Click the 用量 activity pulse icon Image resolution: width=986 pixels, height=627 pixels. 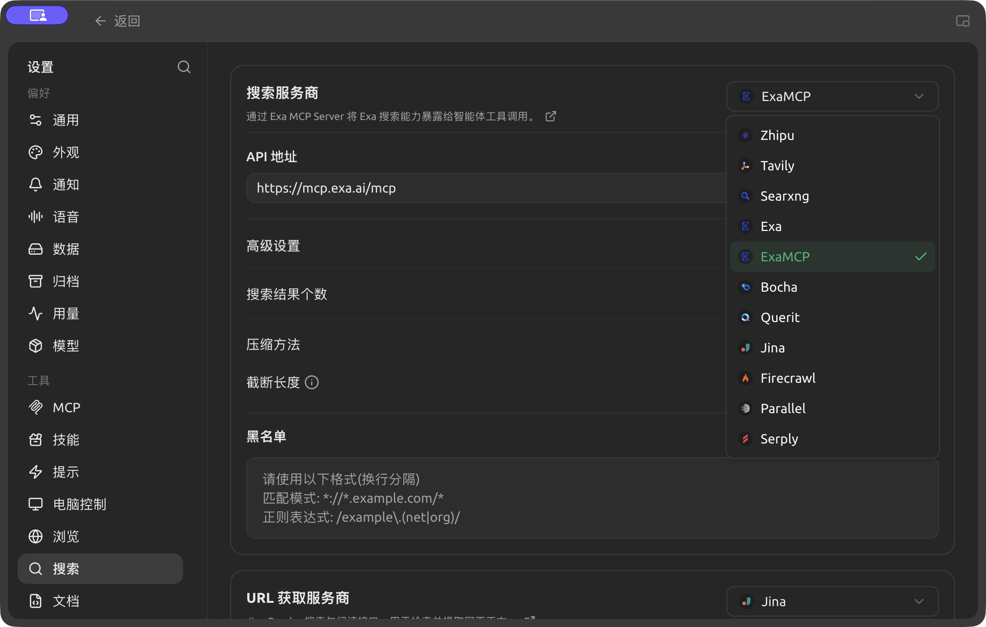(36, 314)
